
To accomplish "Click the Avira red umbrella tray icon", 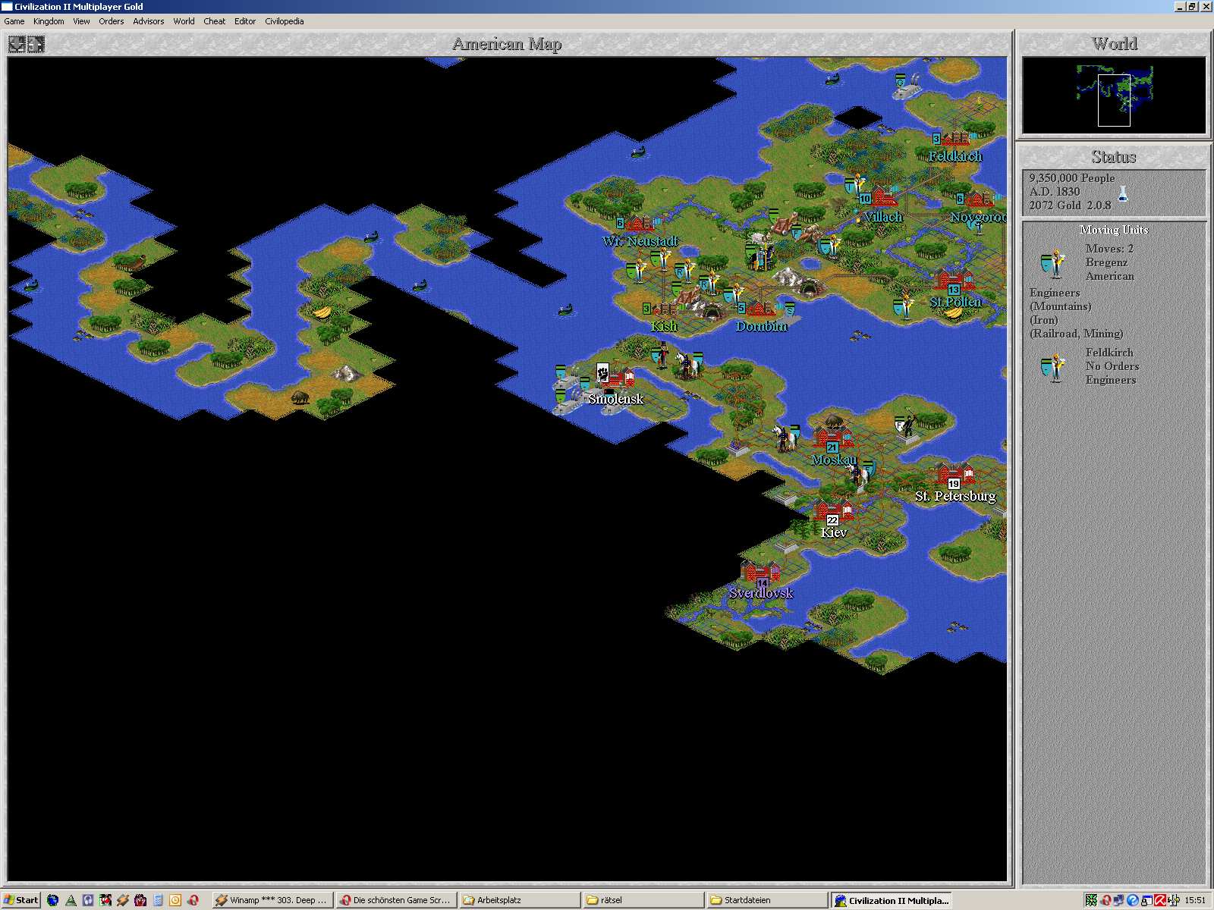I will pyautogui.click(x=1160, y=900).
